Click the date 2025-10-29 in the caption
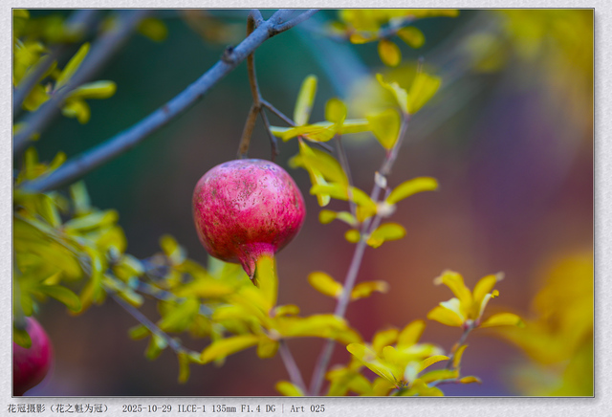 point(146,408)
